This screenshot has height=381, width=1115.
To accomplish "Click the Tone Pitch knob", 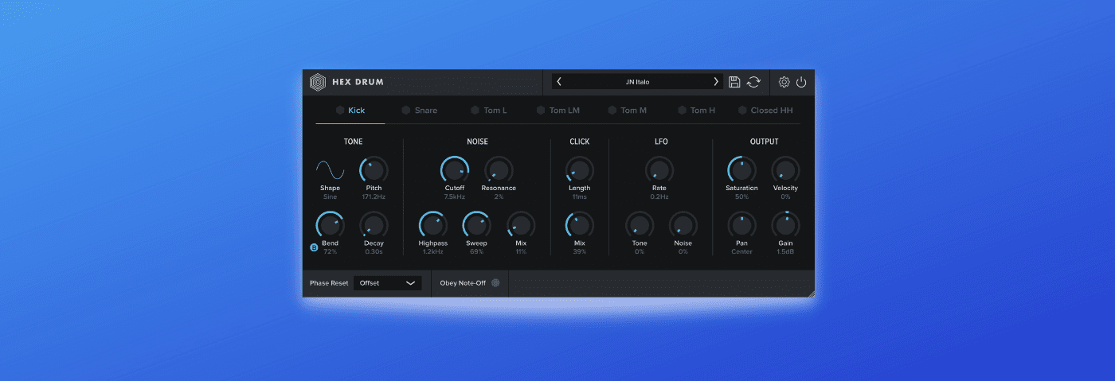I will 374,169.
